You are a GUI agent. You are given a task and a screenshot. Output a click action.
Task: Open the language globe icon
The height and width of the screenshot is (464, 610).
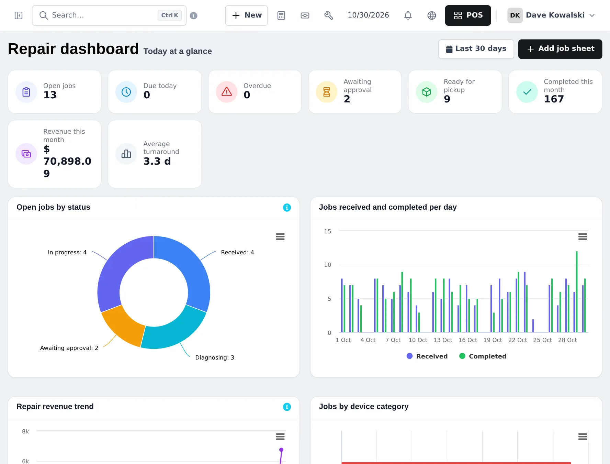pos(432,15)
